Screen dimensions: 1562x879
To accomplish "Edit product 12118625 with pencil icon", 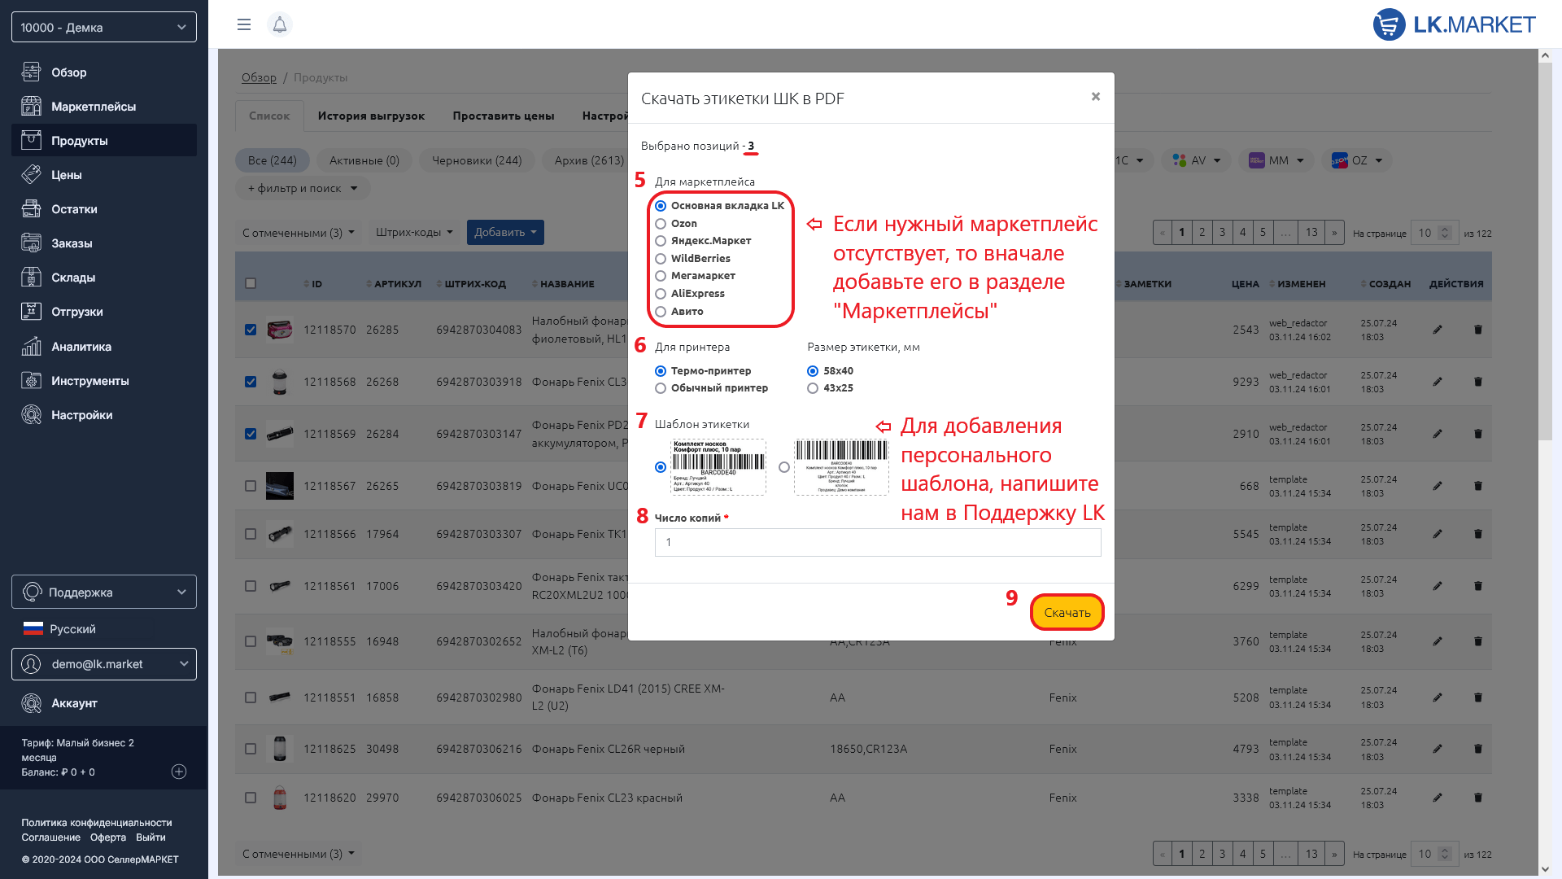I will click(x=1438, y=749).
